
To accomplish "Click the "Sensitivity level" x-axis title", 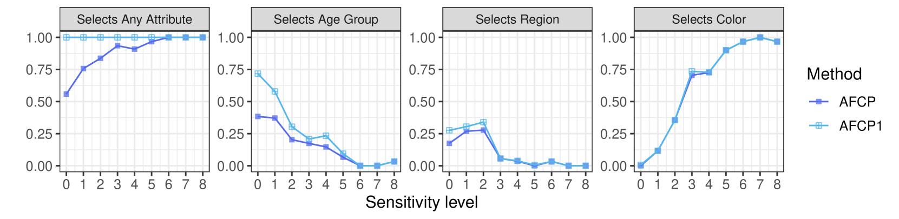I will 422,202.
